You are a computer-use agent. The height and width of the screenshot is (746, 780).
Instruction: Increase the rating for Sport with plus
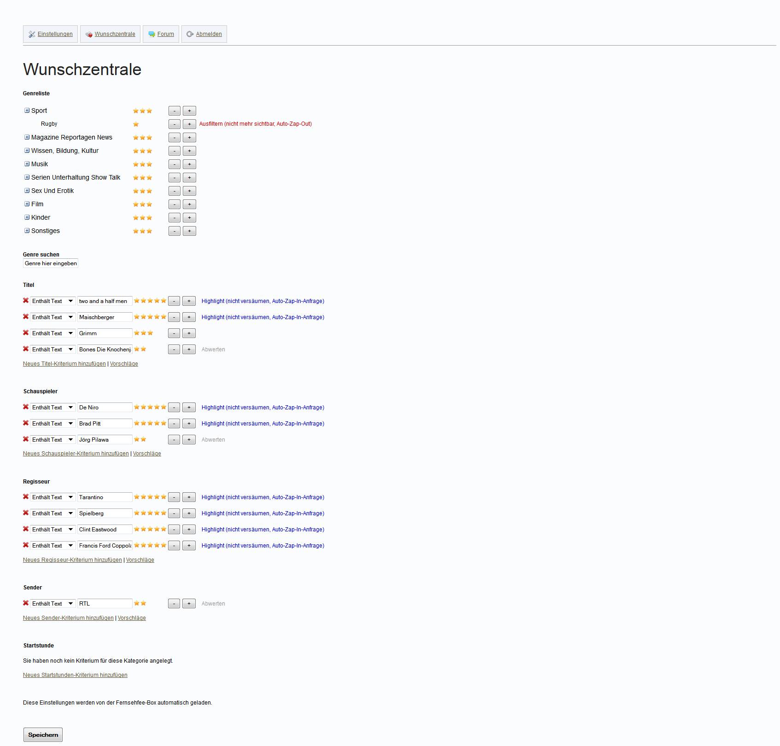coord(189,111)
